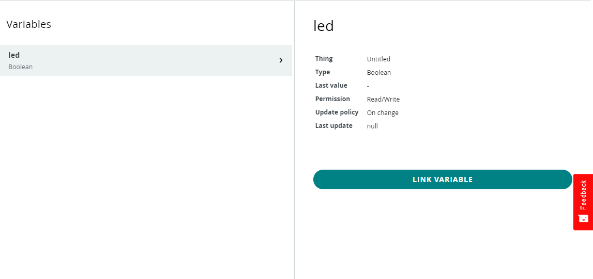The width and height of the screenshot is (593, 279).
Task: Click the On change policy value
Action: 383,113
